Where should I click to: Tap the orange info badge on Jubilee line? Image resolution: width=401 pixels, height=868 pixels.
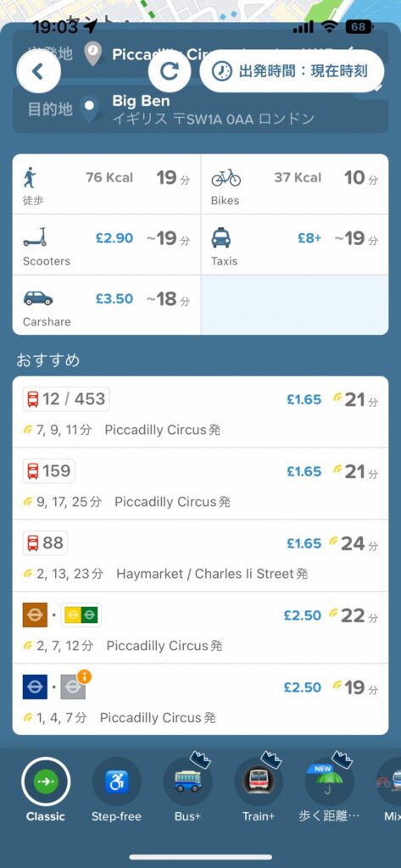click(84, 676)
